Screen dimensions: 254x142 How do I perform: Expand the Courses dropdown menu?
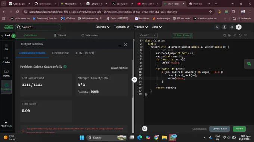click(x=102, y=27)
